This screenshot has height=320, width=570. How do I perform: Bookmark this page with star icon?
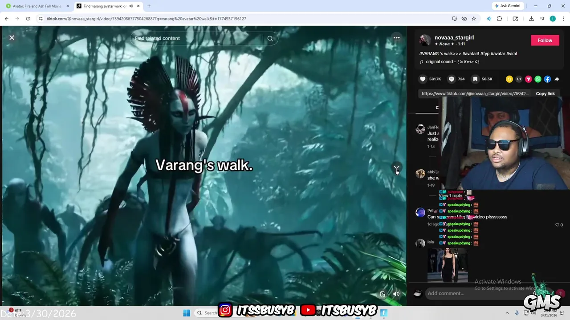click(x=474, y=19)
